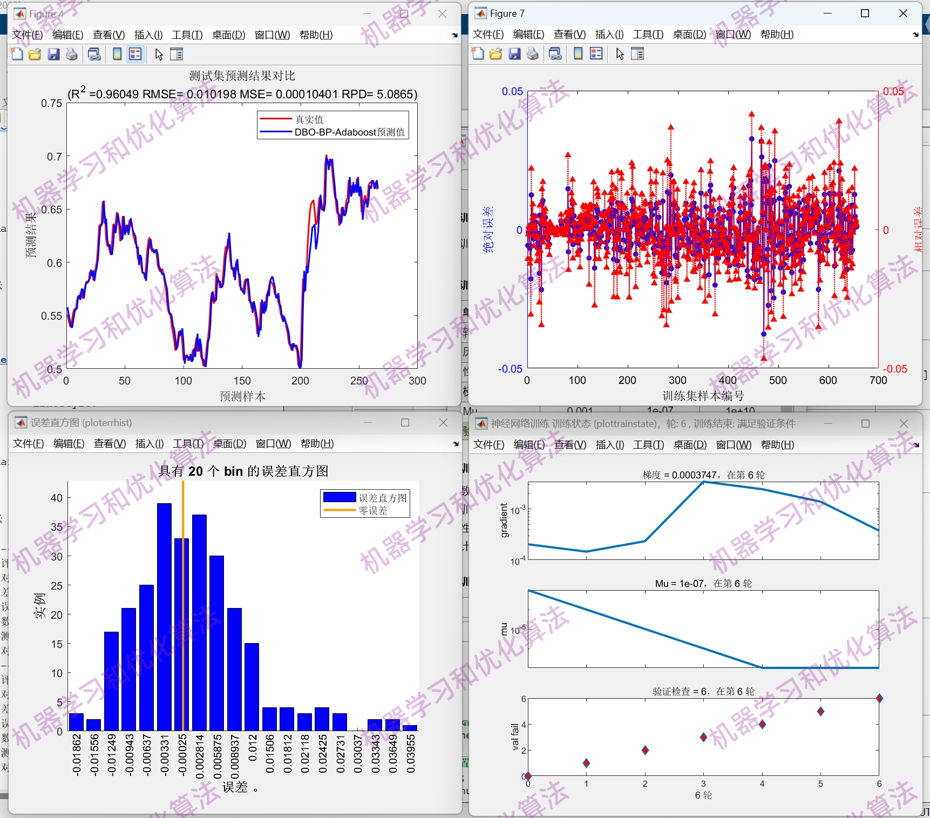Open 查看(V) menu in Figure 7
This screenshot has width=930, height=818.
coord(570,35)
